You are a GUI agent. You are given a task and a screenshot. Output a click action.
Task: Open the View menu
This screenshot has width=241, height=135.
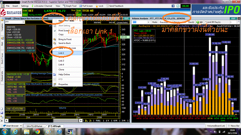click(x=58, y=6)
